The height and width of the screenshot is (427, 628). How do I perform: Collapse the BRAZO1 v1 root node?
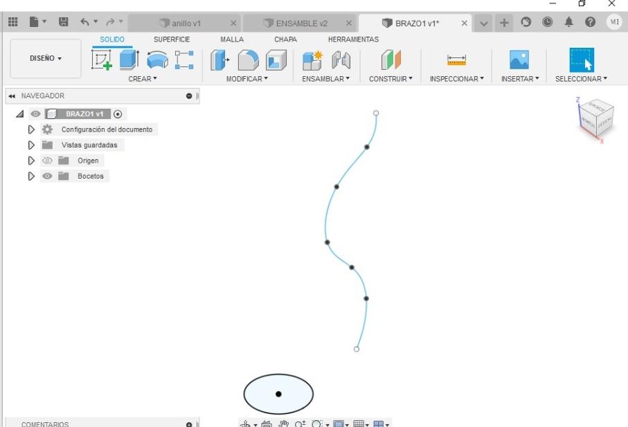point(19,114)
